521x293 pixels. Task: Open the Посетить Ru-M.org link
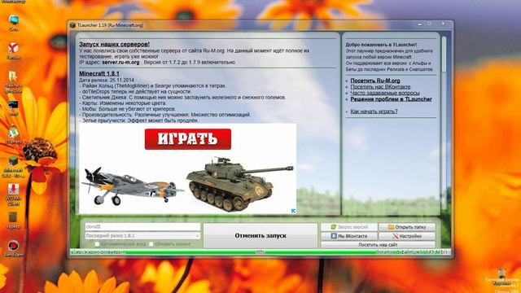(375, 81)
